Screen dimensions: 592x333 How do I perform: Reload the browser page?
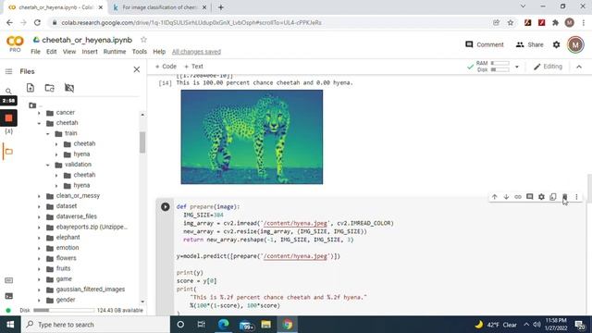point(37,22)
